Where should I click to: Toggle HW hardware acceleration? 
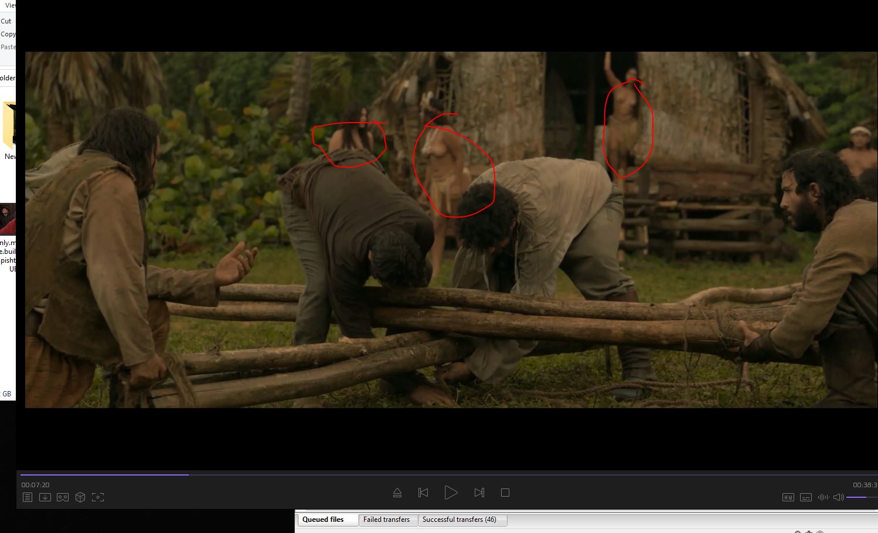(x=788, y=497)
